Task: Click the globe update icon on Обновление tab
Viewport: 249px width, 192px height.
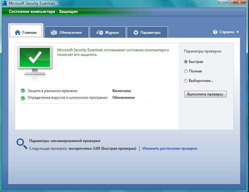Action: tap(54, 33)
